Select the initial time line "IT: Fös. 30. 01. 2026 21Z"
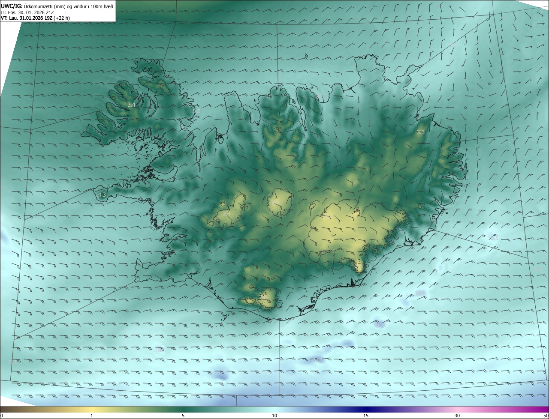This screenshot has width=549, height=419. click(28, 12)
